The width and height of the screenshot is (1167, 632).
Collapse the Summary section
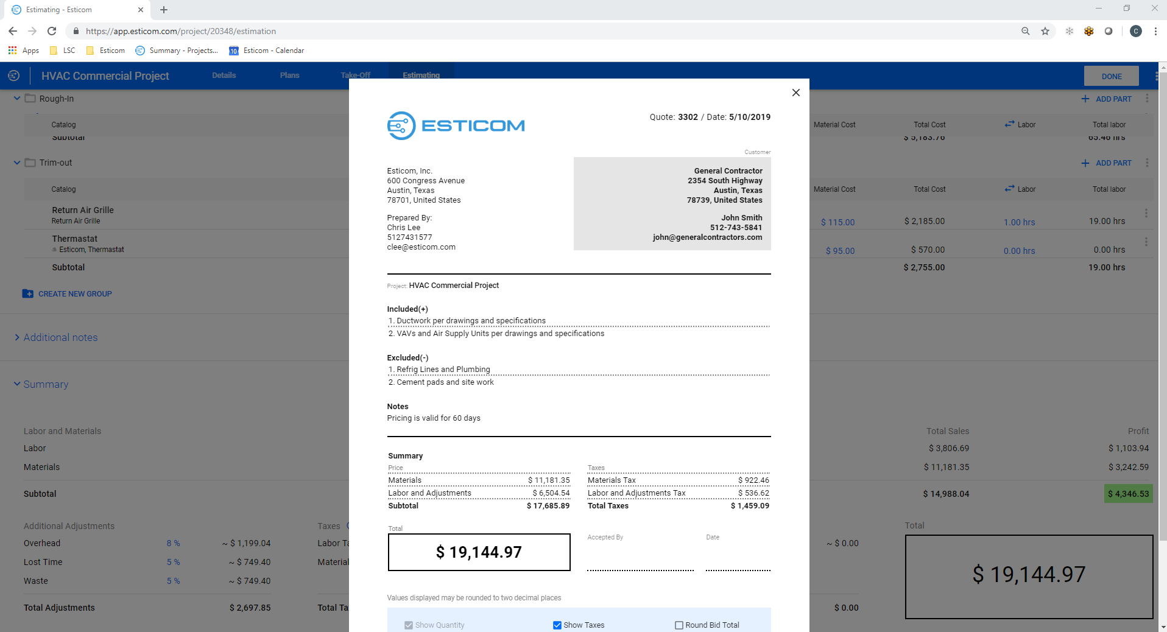click(17, 384)
